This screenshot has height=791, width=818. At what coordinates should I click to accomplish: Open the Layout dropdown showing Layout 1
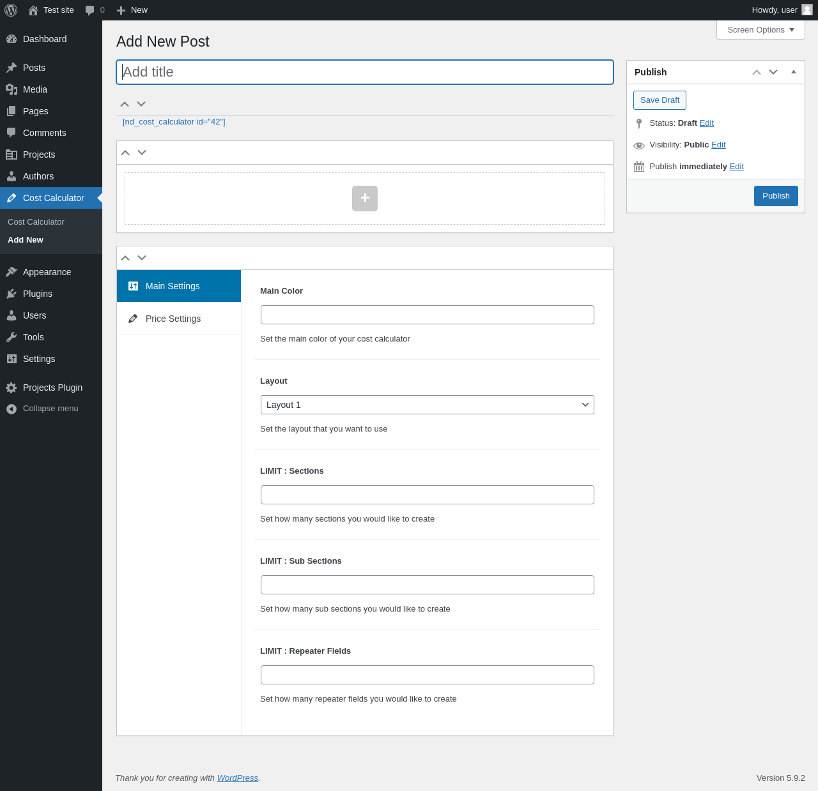(428, 405)
